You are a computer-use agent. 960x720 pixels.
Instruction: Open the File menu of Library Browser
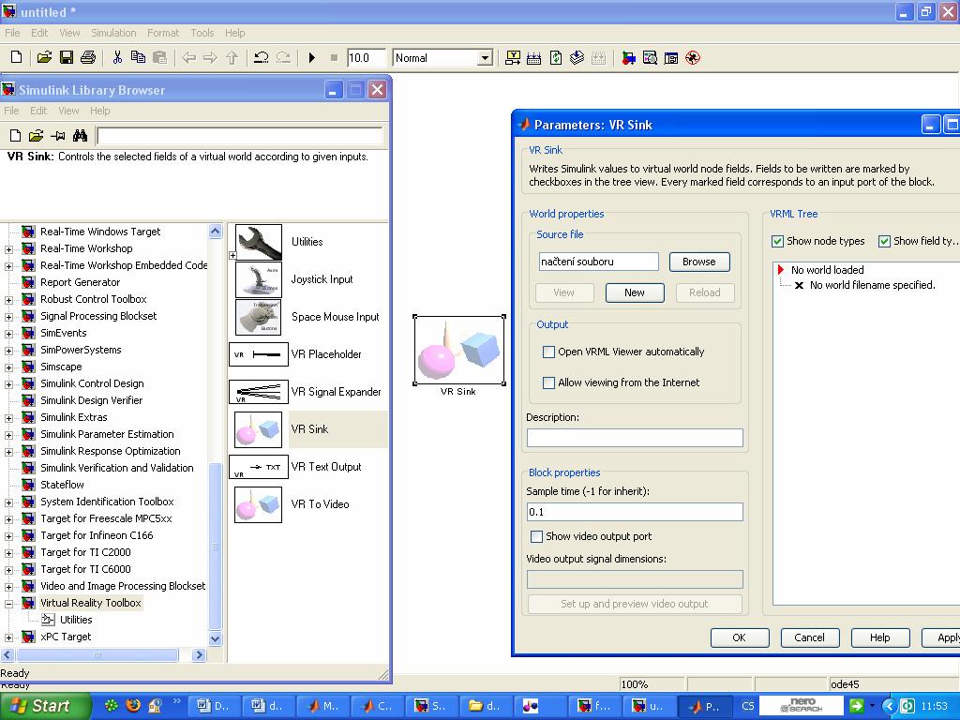[11, 111]
